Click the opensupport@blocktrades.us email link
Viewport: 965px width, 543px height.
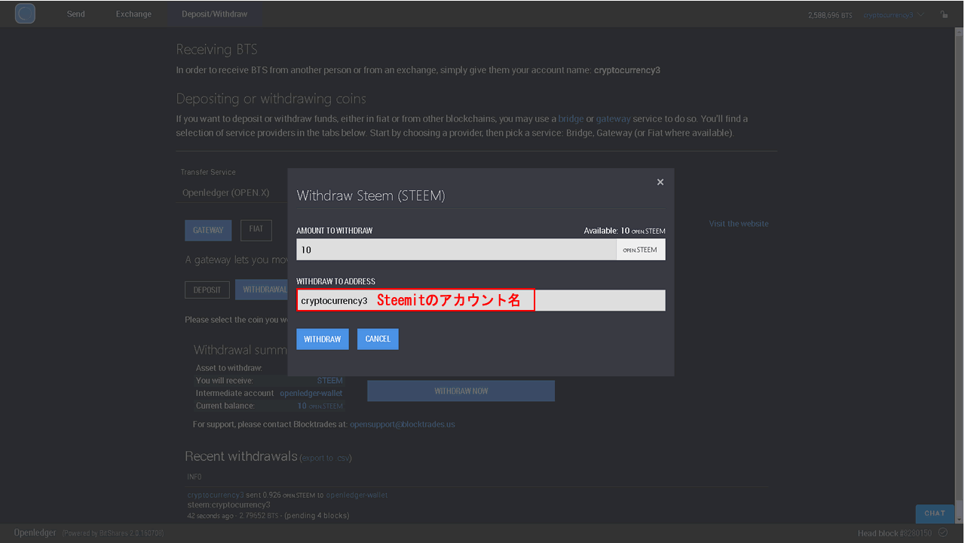[x=403, y=425]
